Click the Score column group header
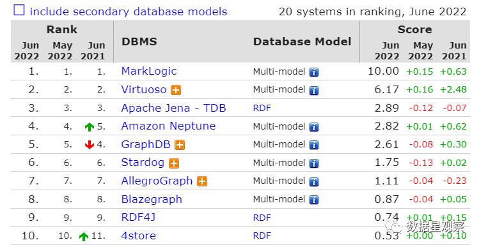The image size is (479, 247). [414, 29]
